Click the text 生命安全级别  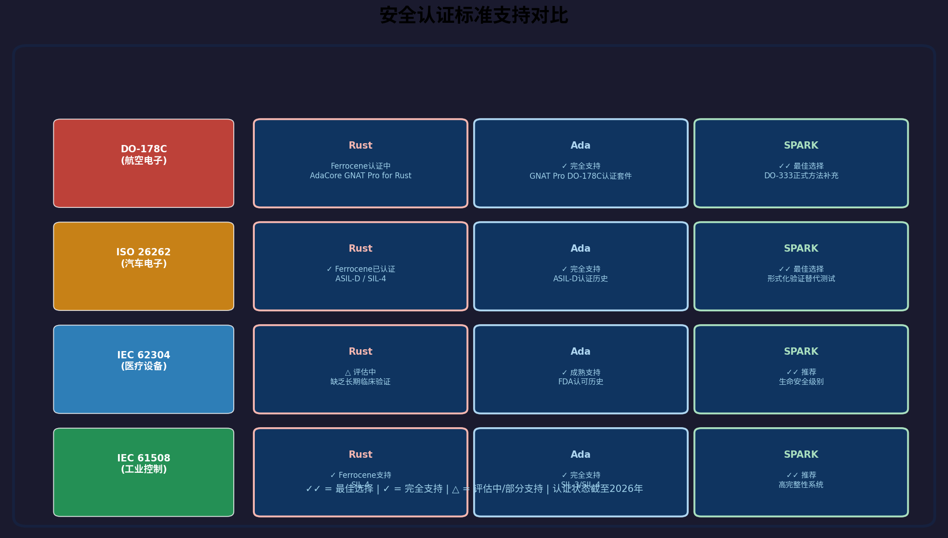pyautogui.click(x=801, y=382)
